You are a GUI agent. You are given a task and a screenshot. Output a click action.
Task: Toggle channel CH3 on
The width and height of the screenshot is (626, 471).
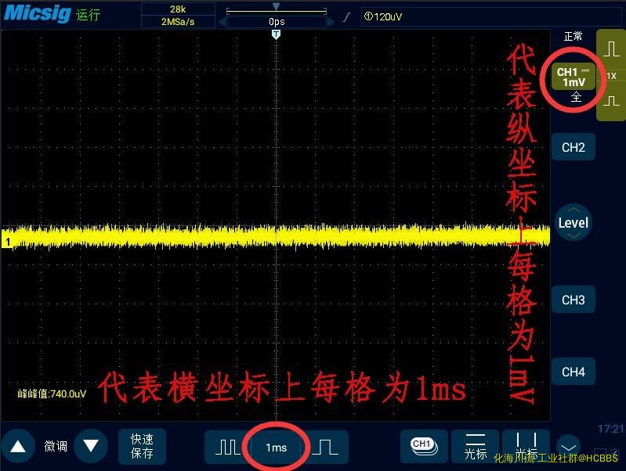pyautogui.click(x=574, y=300)
